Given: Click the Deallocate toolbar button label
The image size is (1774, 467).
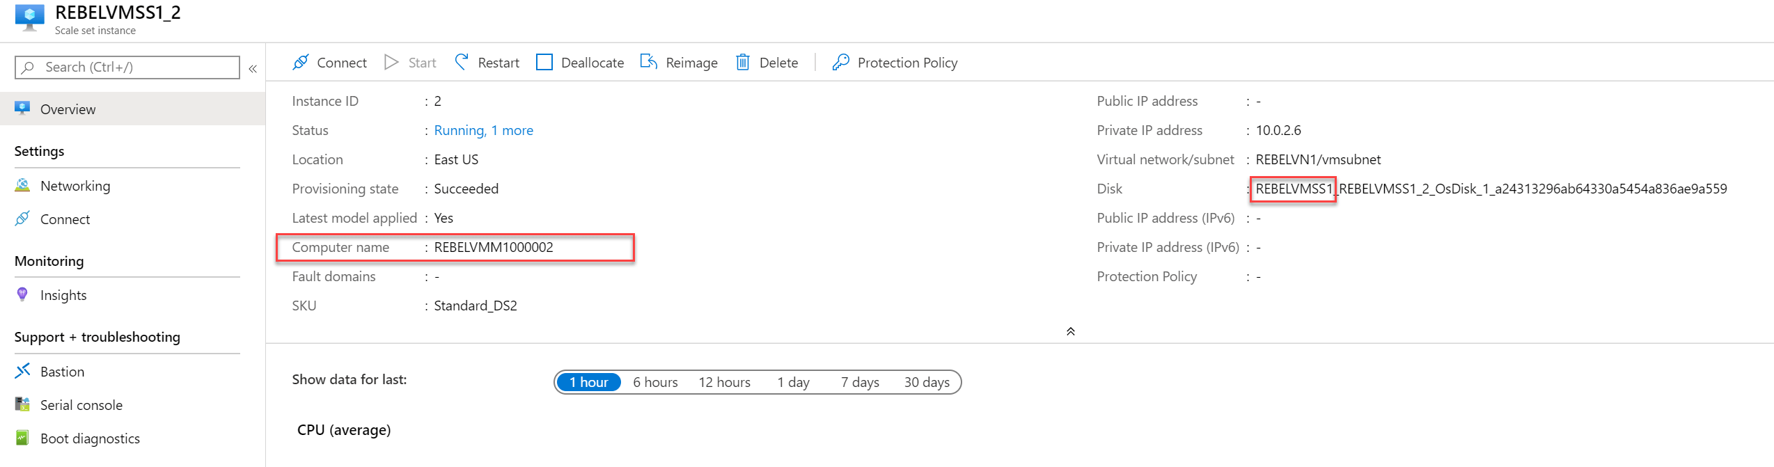Looking at the screenshot, I should [x=592, y=63].
